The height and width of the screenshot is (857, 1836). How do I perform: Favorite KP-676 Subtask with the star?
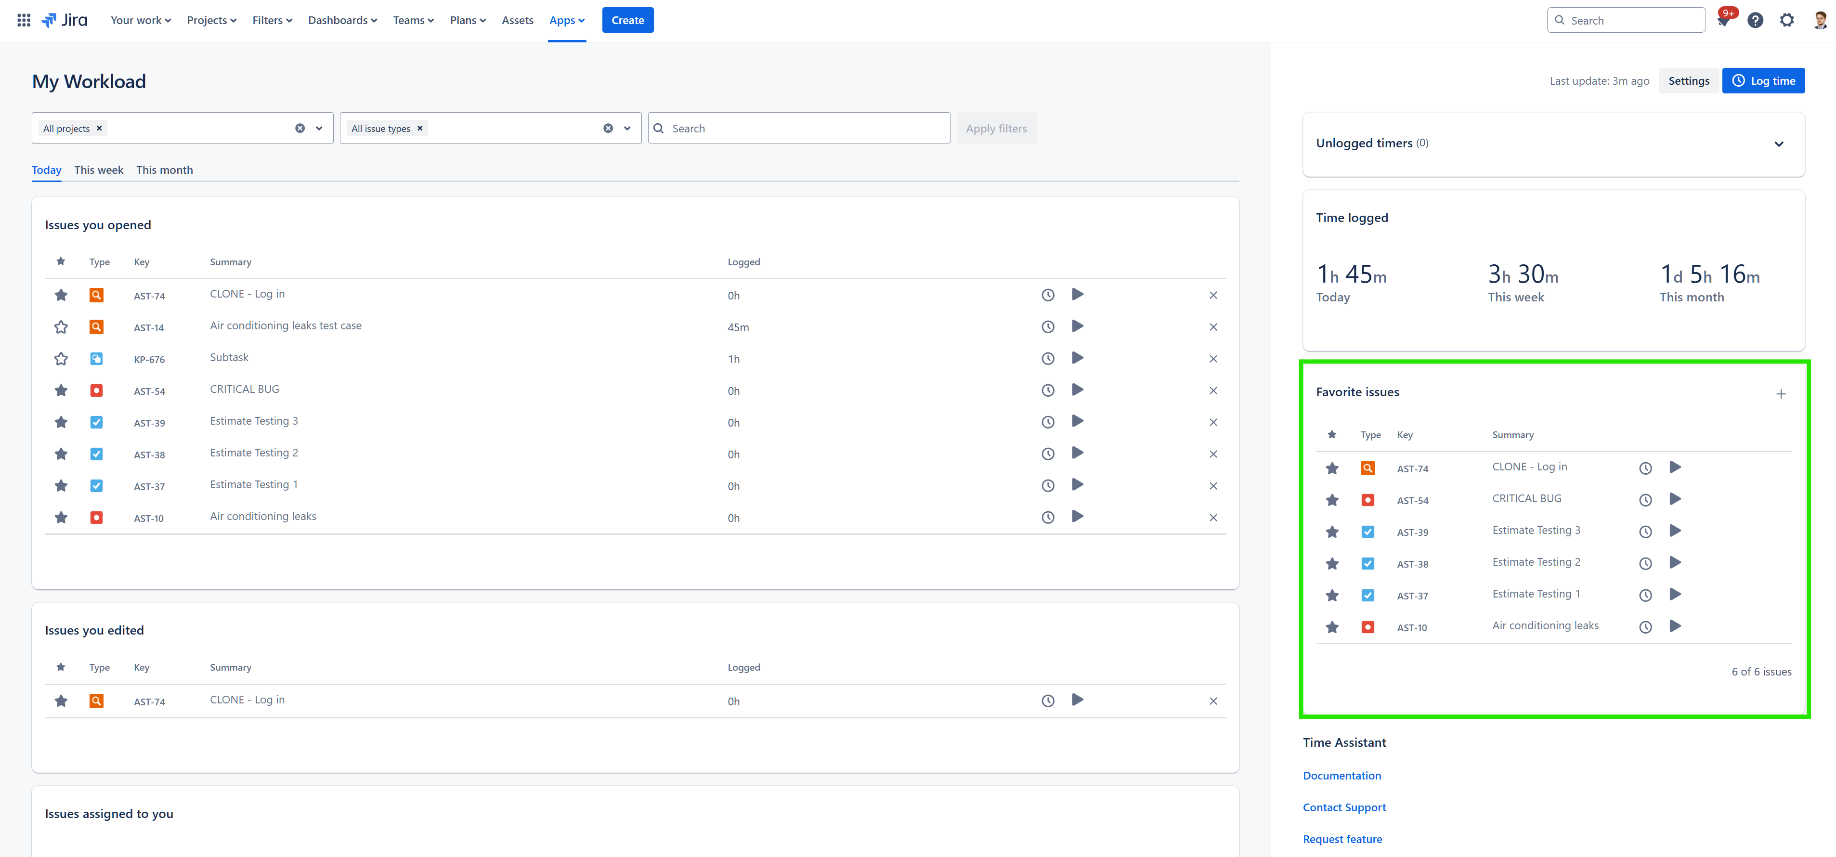(x=61, y=358)
